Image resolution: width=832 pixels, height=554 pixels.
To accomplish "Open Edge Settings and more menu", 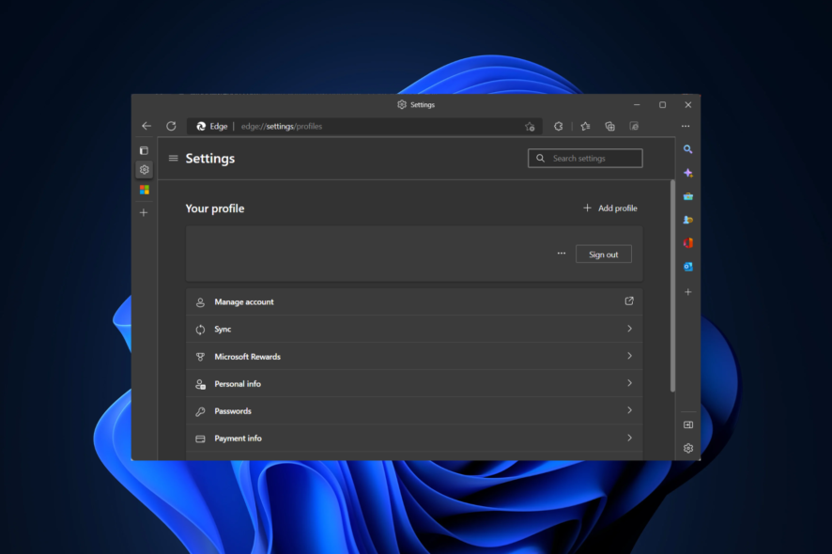I will click(x=686, y=127).
